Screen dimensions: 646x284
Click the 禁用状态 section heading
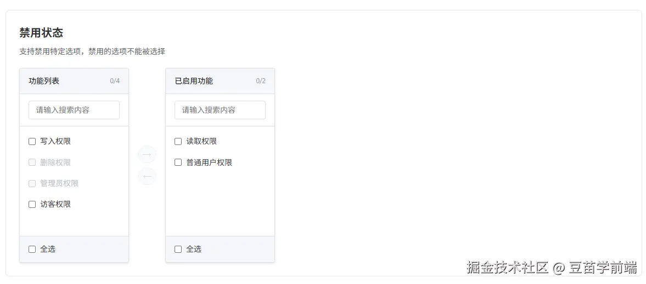41,33
